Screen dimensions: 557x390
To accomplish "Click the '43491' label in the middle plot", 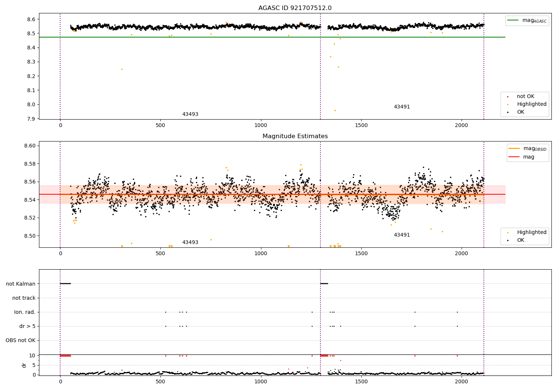I will 402,235.
